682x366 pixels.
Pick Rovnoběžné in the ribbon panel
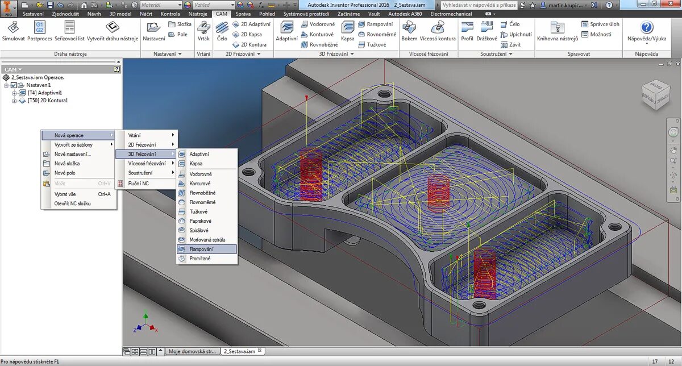(x=319, y=44)
